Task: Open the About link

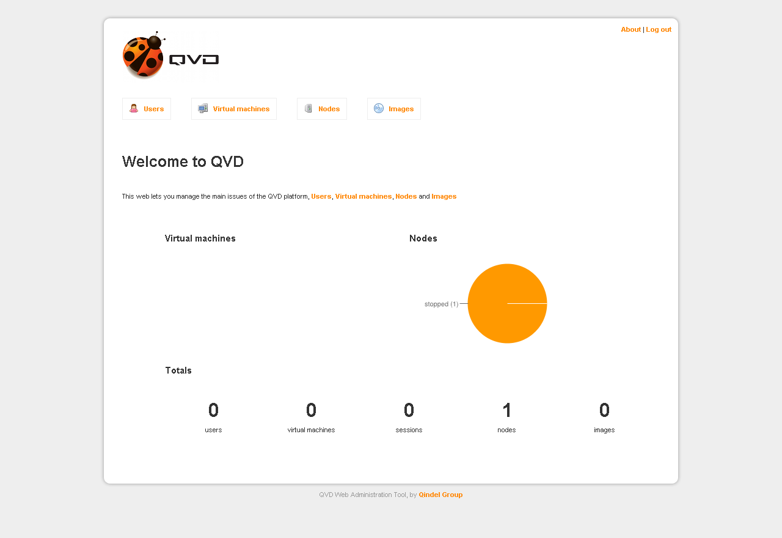Action: click(x=630, y=29)
